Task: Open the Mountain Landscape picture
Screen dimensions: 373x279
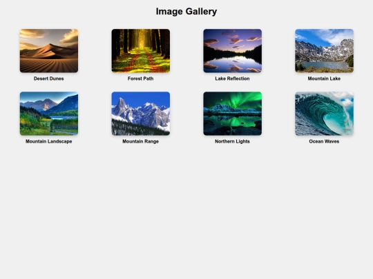Action: [x=49, y=114]
